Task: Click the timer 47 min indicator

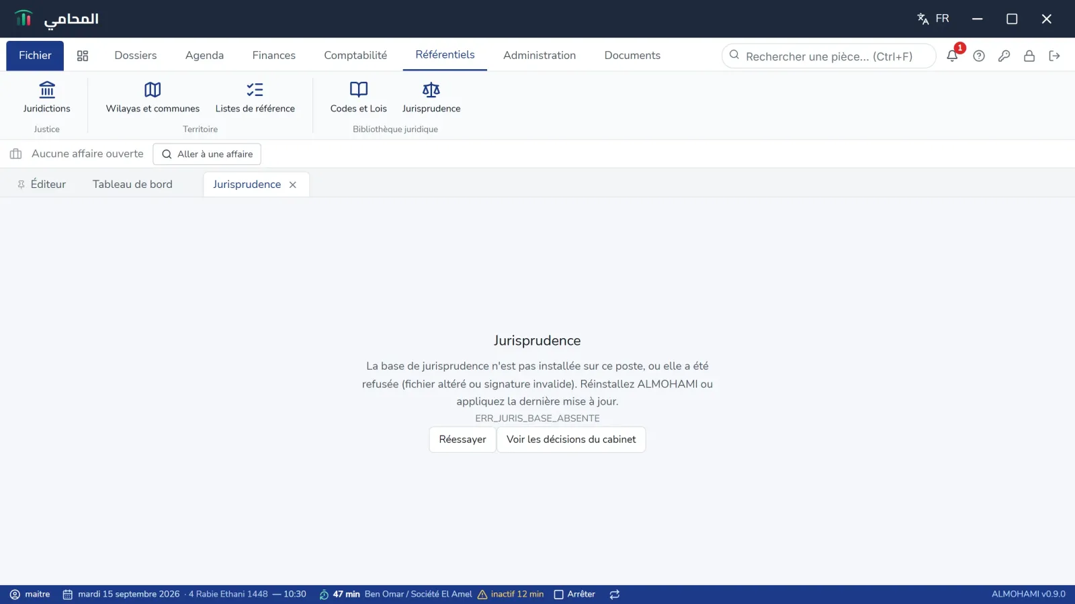Action: 339,595
